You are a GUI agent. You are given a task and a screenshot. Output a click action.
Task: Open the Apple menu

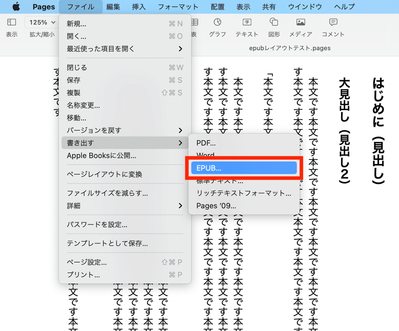coord(16,6)
